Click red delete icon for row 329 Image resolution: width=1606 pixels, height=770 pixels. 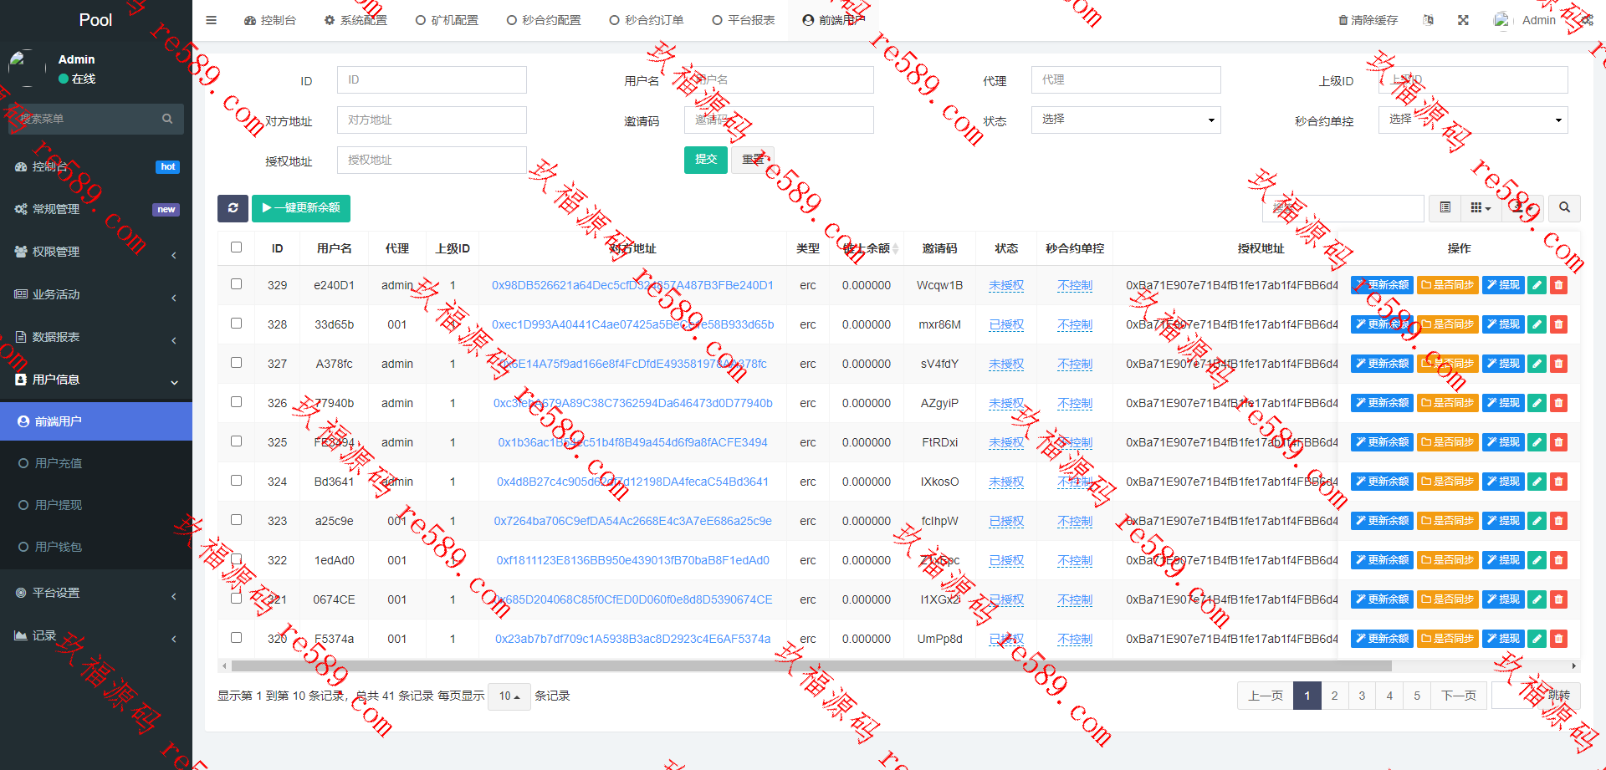click(1558, 285)
